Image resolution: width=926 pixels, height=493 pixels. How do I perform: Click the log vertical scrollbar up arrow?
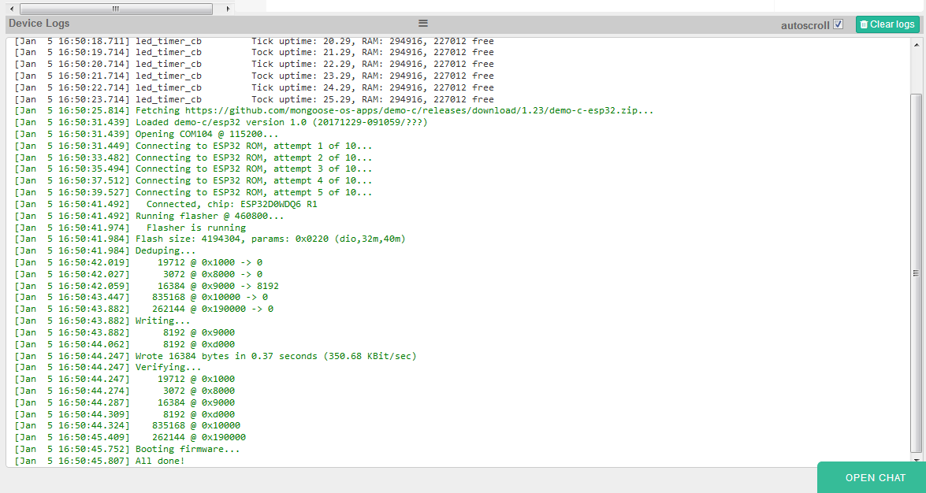[916, 43]
